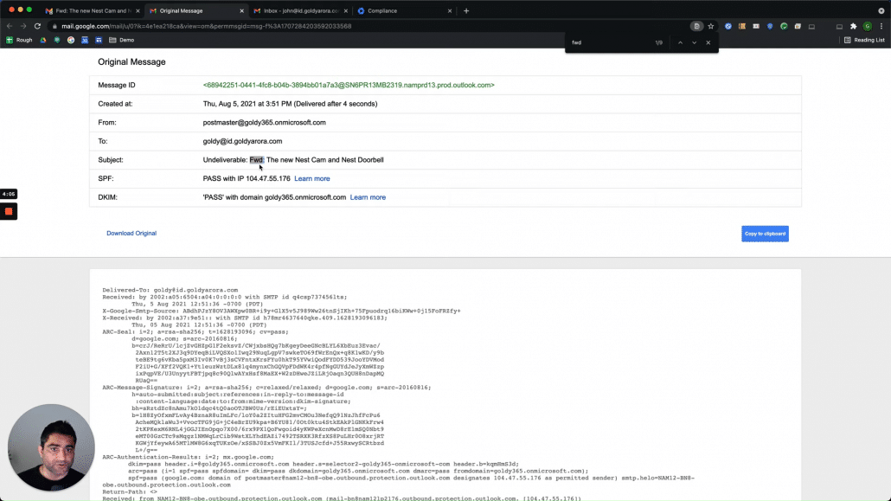Image resolution: width=891 pixels, height=501 pixels.
Task: Click the page reader icon in address bar
Action: [x=696, y=26]
